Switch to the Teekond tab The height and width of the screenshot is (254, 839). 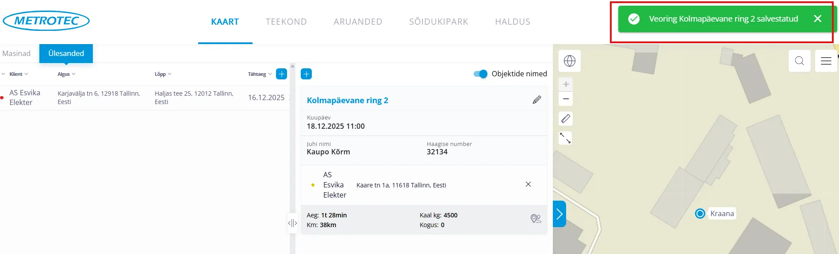[286, 22]
